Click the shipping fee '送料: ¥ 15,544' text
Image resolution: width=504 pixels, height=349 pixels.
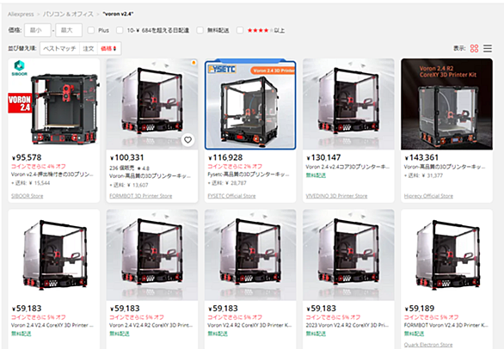click(31, 183)
